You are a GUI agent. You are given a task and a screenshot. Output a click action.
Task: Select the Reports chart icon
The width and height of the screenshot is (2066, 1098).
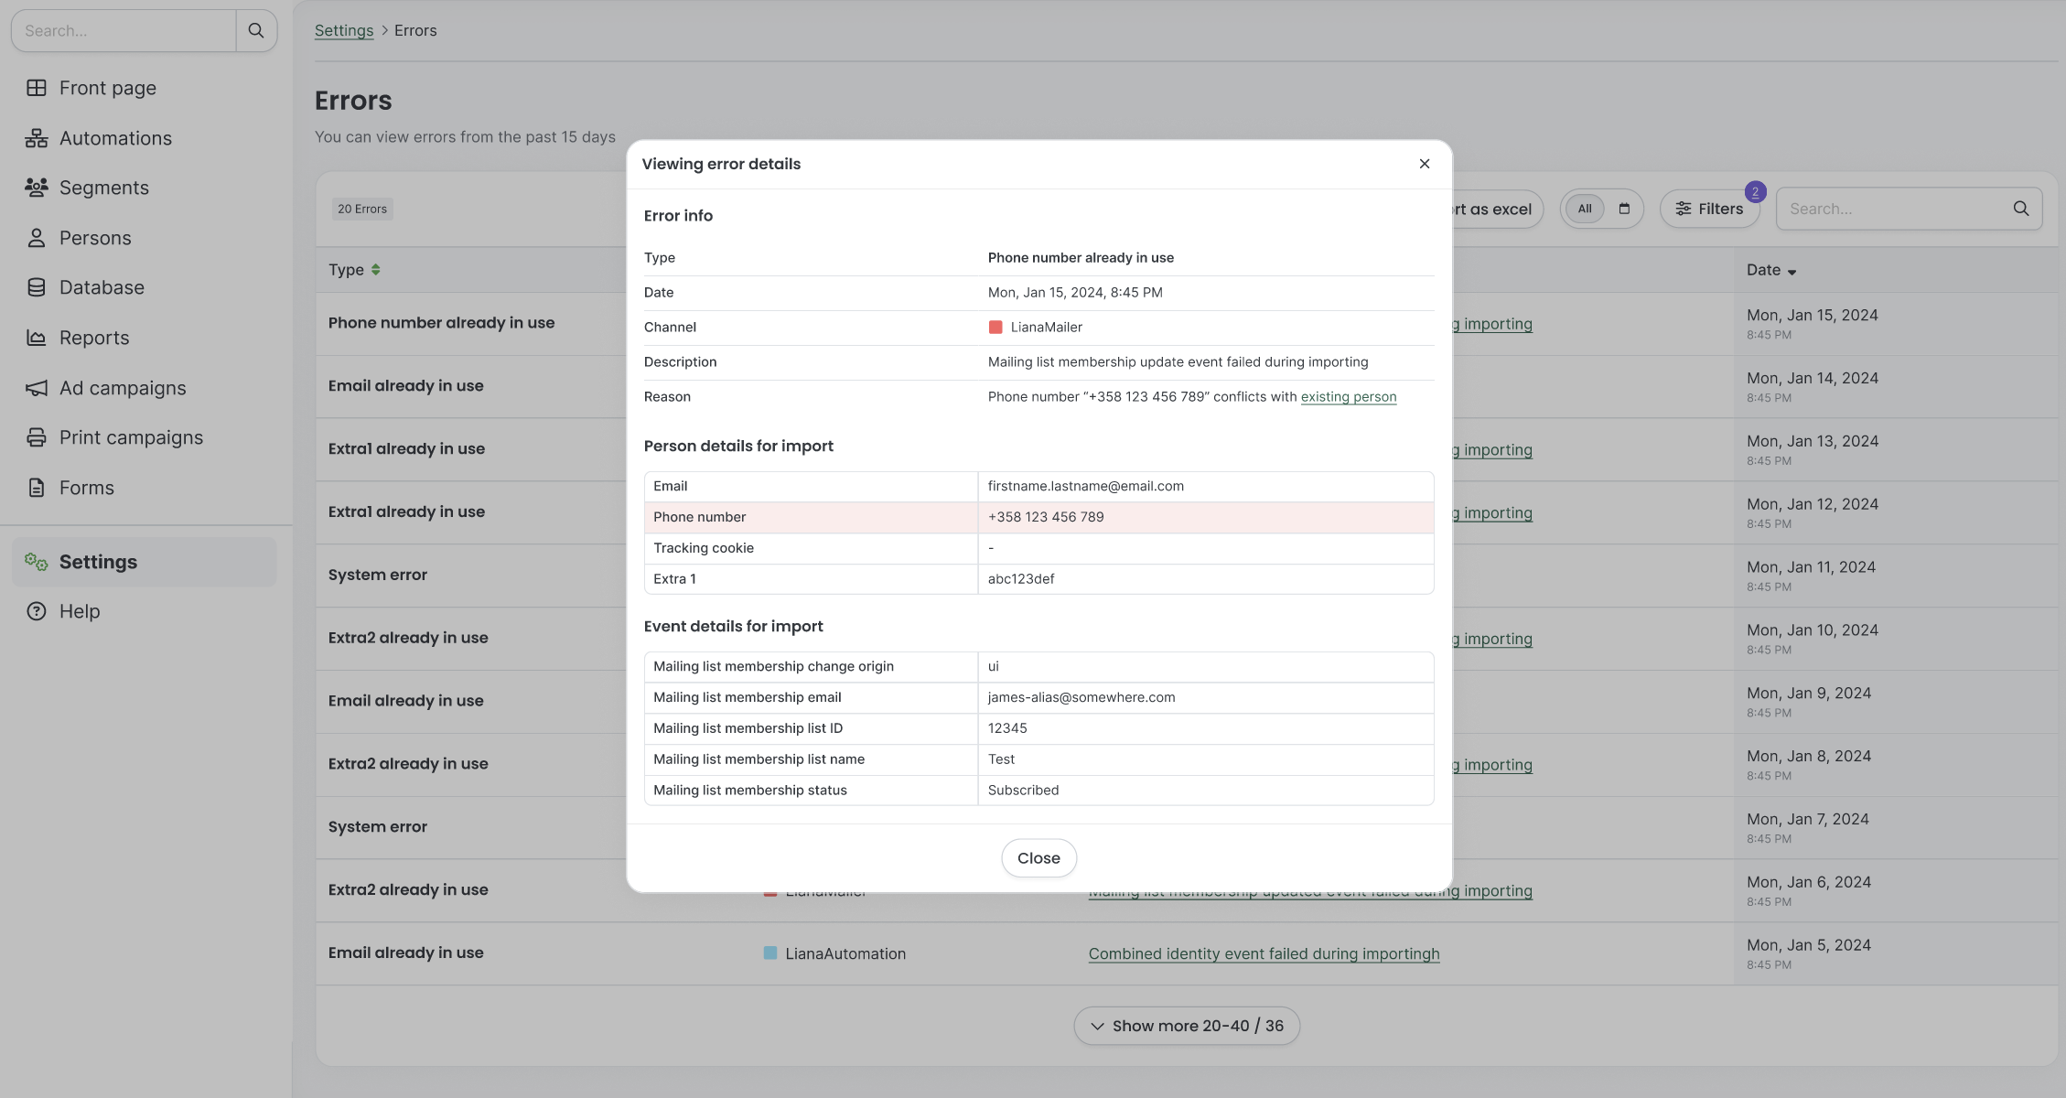point(36,337)
